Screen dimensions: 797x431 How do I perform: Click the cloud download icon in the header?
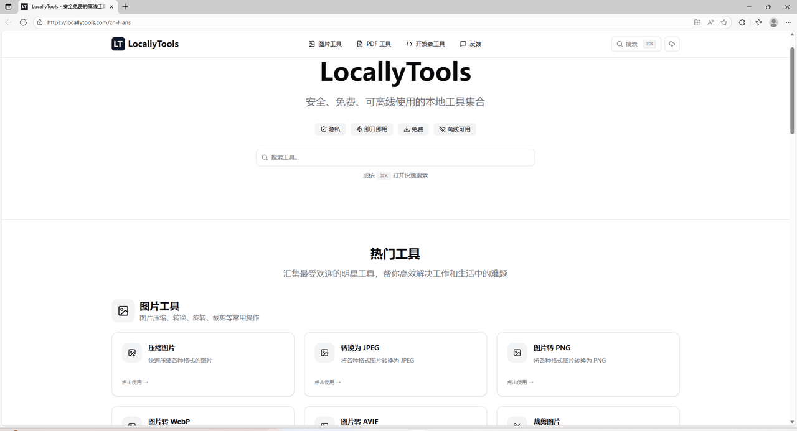click(672, 44)
